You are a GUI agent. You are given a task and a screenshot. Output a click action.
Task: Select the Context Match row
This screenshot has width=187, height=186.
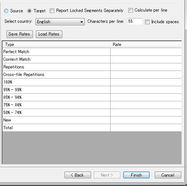[x=92, y=59]
